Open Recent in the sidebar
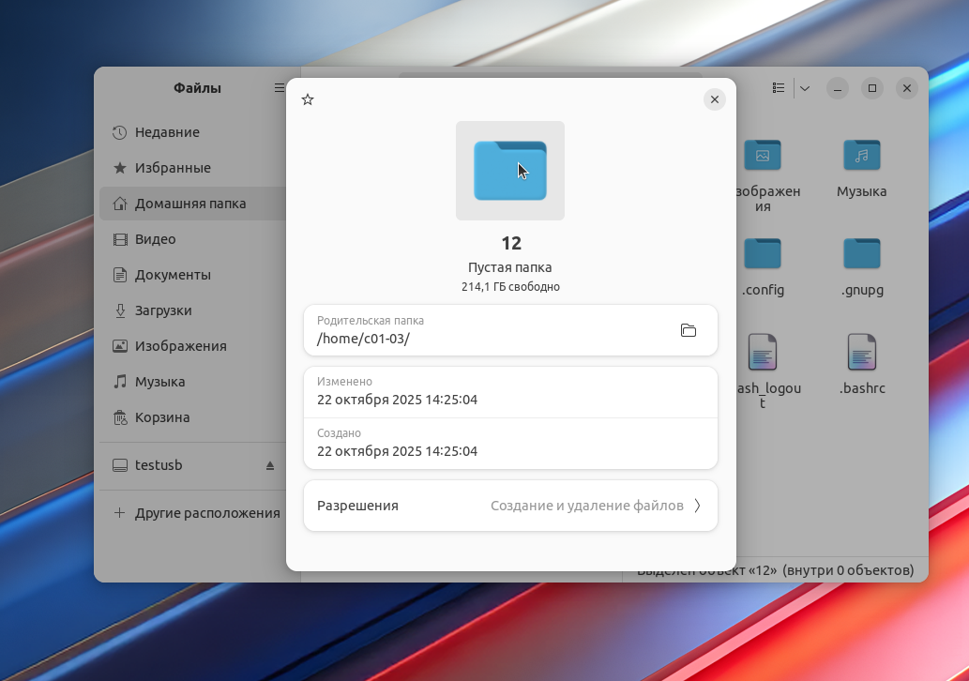The width and height of the screenshot is (969, 681). tap(167, 132)
